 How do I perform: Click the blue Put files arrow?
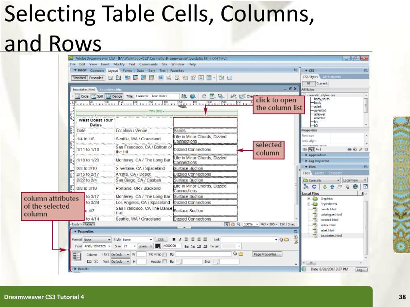pos(332,187)
